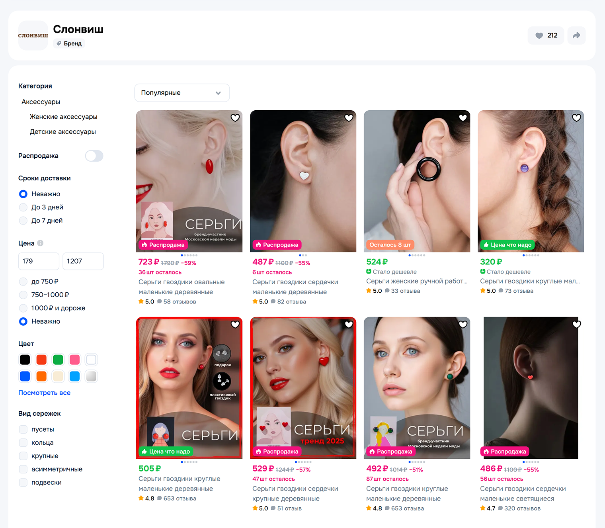
Task: Add 505 ₽ round earrings to favorites
Action: [235, 325]
